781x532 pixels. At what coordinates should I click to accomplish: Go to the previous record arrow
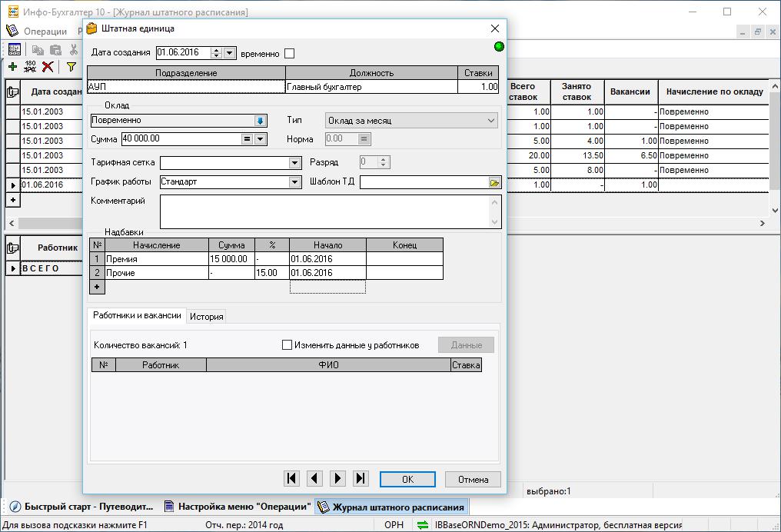click(x=314, y=478)
